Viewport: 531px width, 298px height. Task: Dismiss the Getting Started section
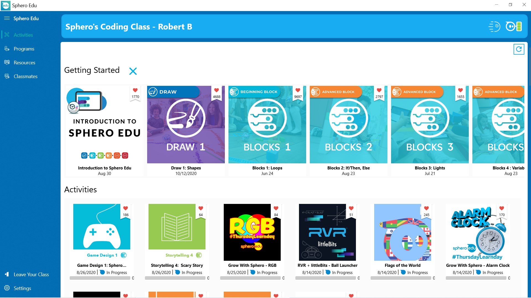click(x=133, y=71)
